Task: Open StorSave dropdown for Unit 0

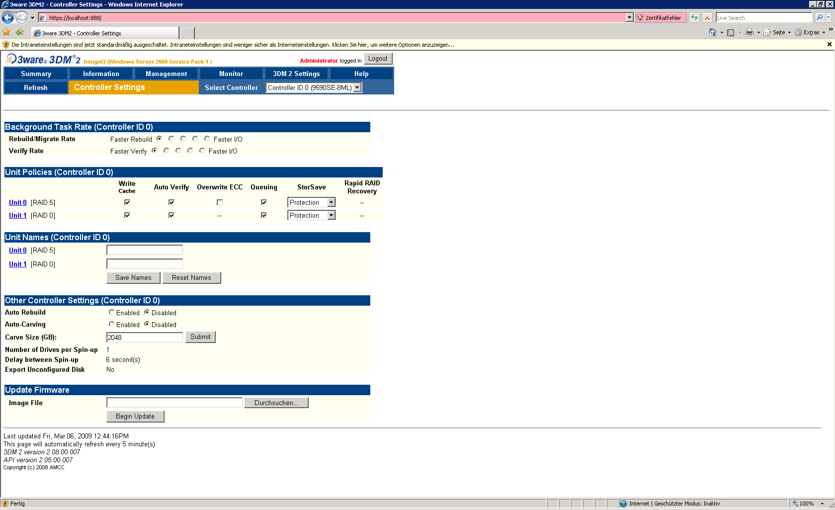Action: 312,202
